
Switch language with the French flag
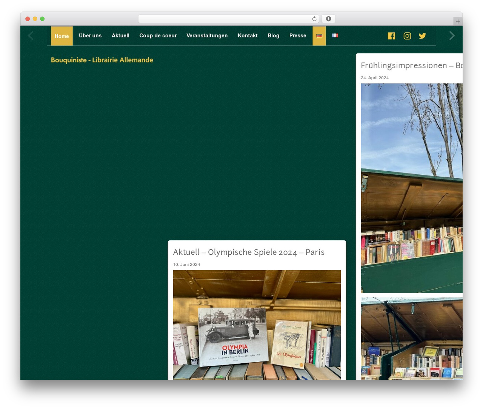[x=335, y=35]
